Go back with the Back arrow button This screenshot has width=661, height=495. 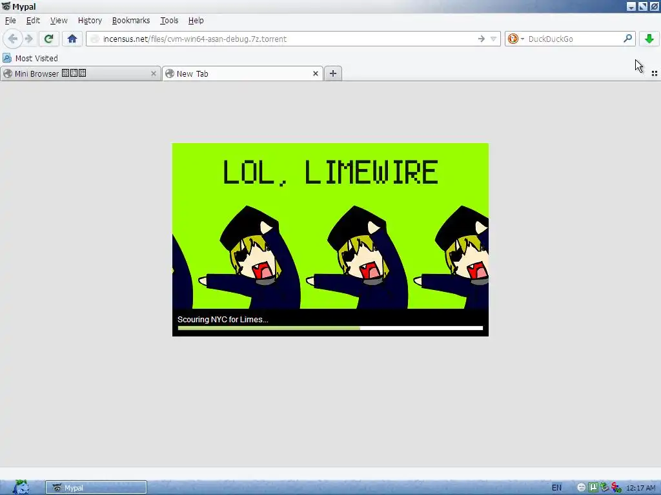(x=13, y=39)
